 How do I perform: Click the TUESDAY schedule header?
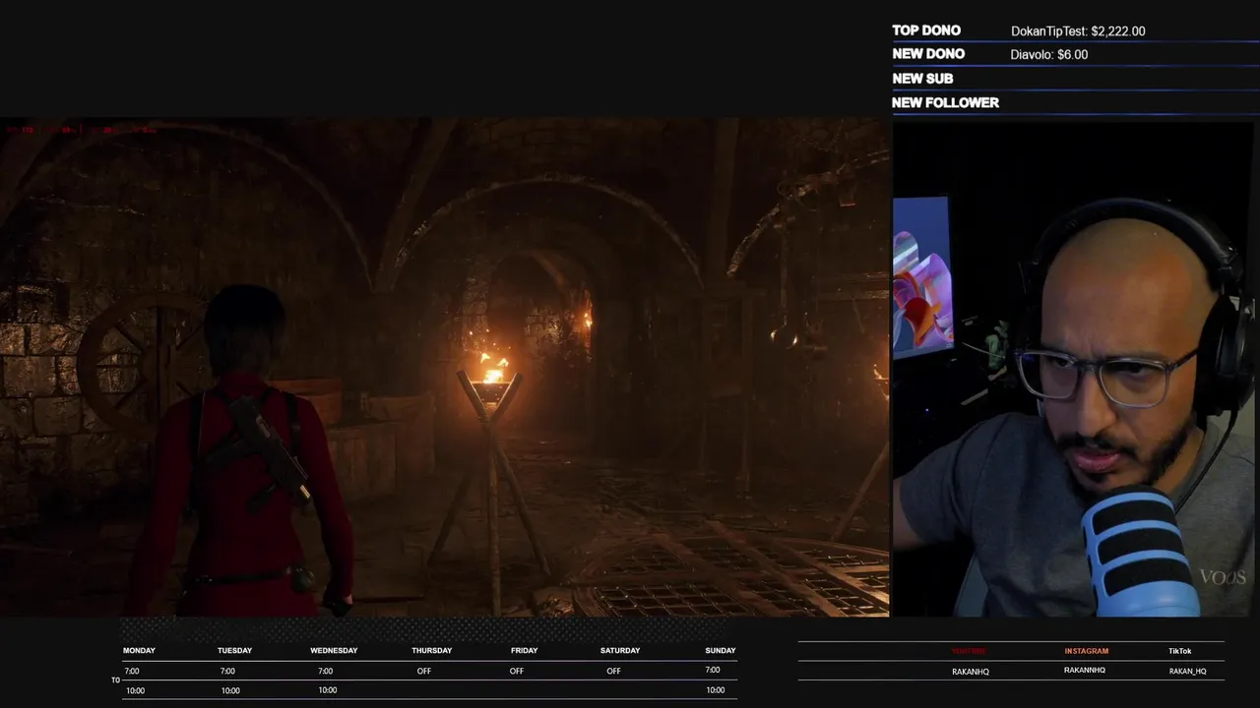[x=234, y=650]
